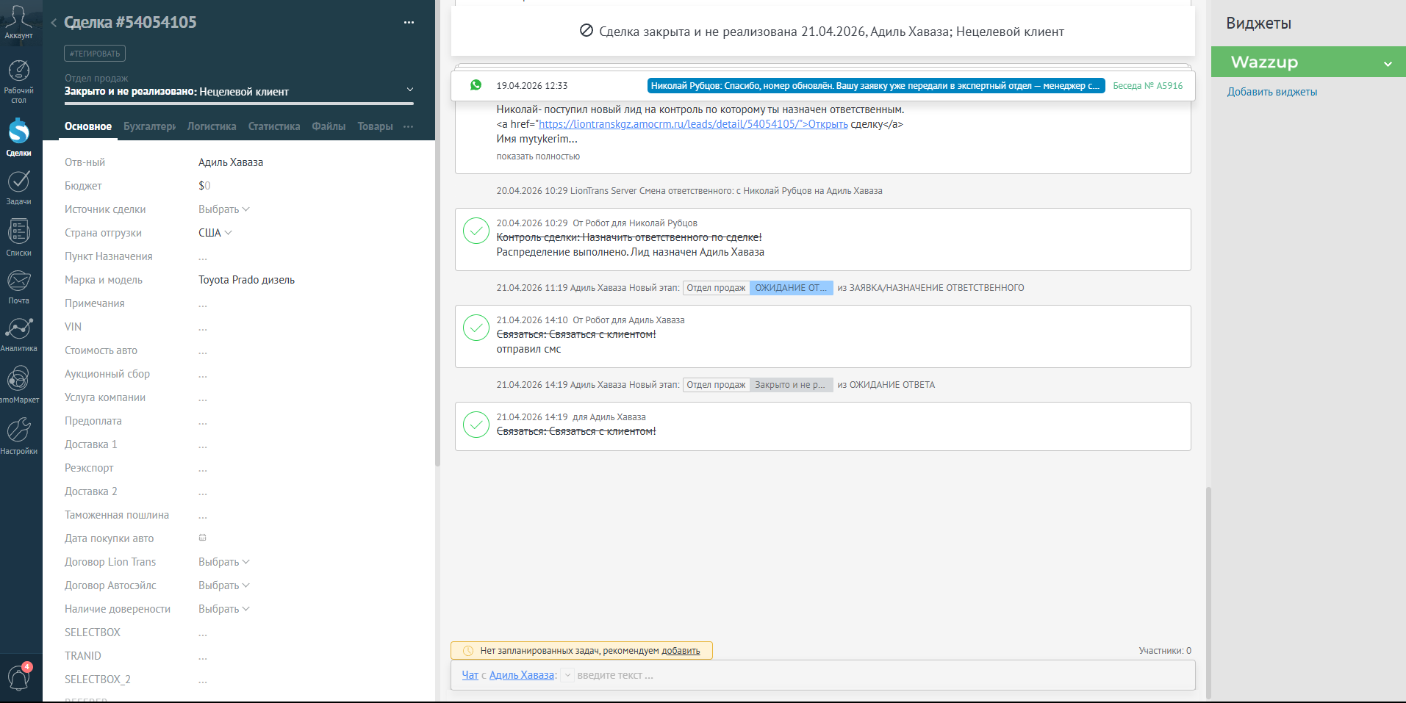The image size is (1406, 703).
Task: Open Договор Lion Trans Выбрать dropdown
Action: click(x=224, y=562)
